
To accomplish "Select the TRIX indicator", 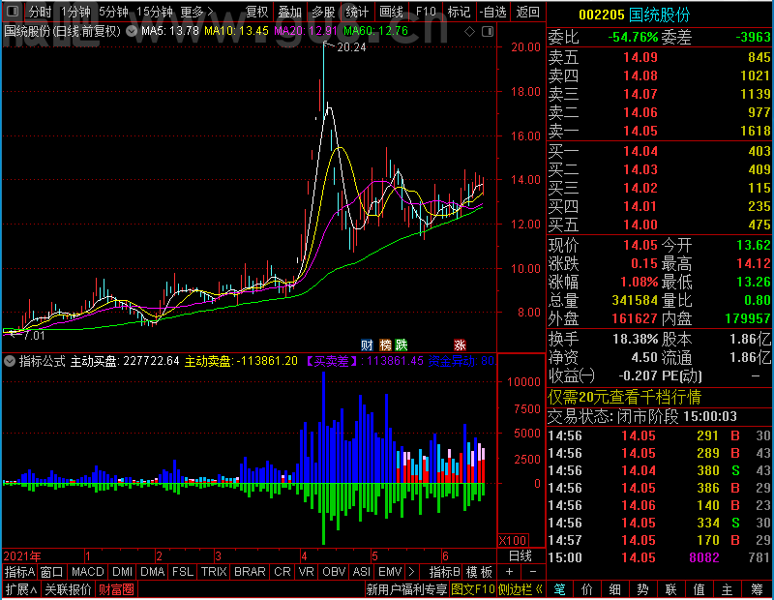I will click(214, 572).
